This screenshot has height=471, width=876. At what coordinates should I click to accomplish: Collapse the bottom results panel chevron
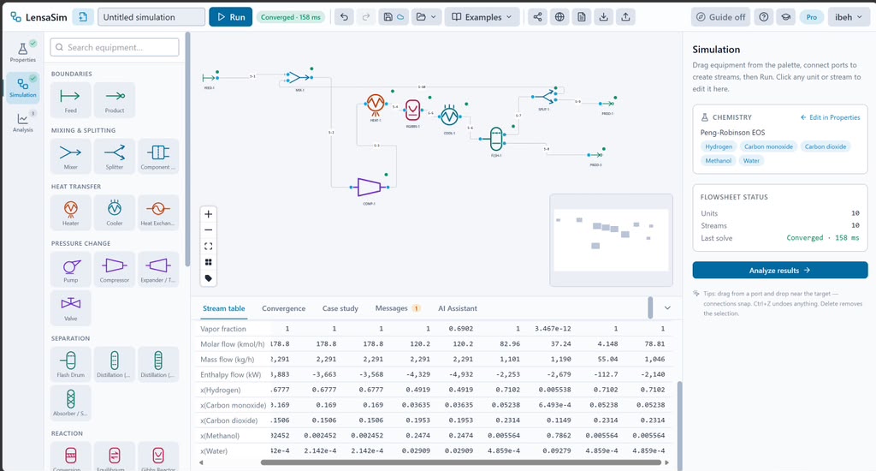pos(667,307)
